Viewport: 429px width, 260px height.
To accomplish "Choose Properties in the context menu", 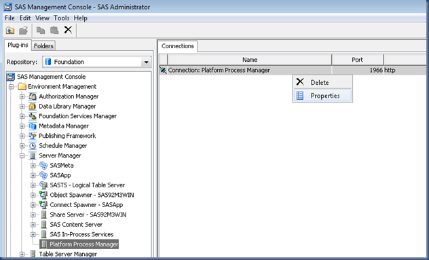I will [322, 96].
